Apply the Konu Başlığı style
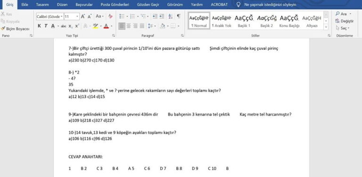 pos(289,21)
